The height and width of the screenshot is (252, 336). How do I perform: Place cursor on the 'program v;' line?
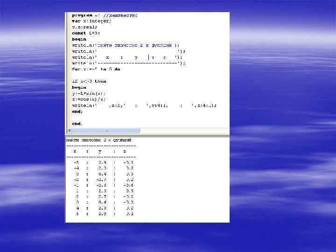click(x=105, y=15)
